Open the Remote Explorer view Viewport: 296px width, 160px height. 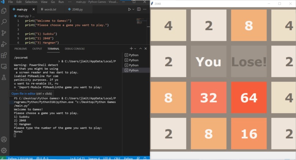tap(4, 66)
